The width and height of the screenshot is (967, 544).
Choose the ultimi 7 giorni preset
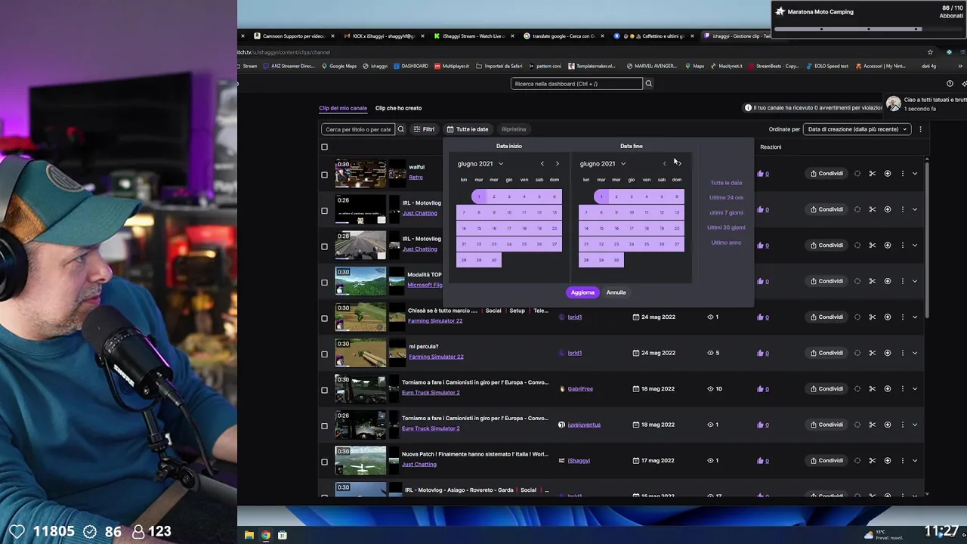point(726,212)
